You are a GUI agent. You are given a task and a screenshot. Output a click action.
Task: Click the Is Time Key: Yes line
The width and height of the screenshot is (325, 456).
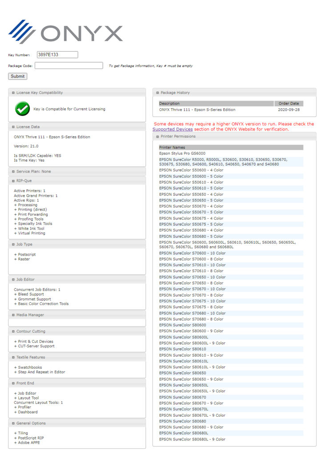(29, 160)
